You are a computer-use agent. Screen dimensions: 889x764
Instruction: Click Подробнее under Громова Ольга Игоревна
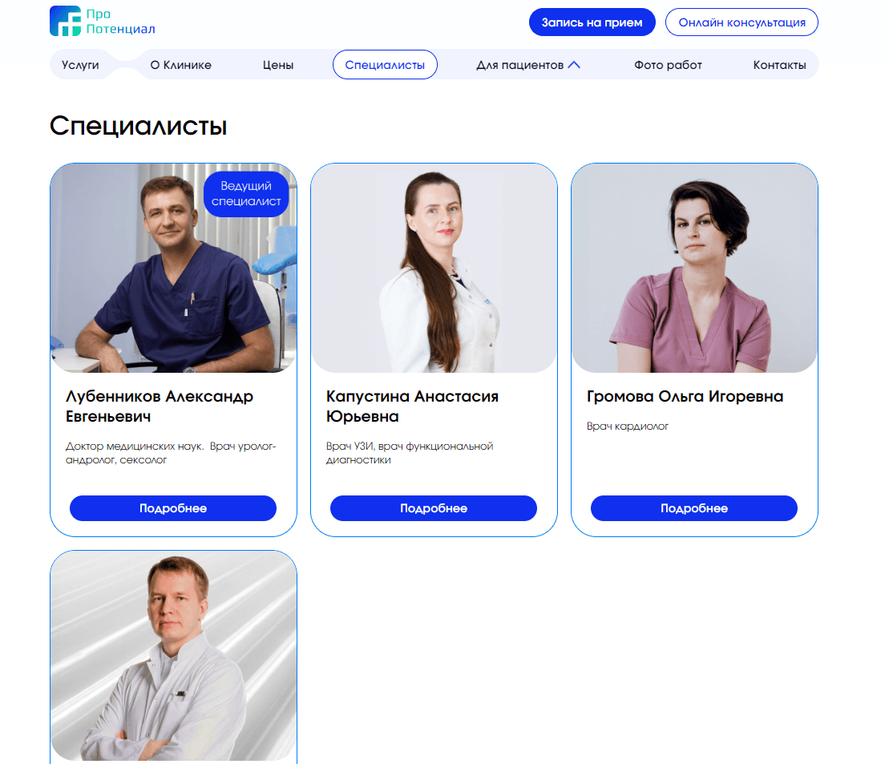[x=694, y=508]
